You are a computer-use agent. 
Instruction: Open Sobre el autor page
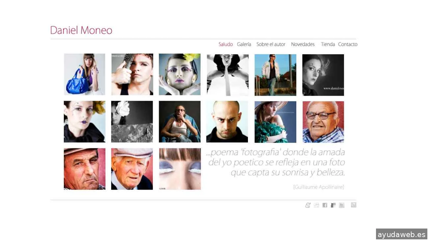coord(271,44)
